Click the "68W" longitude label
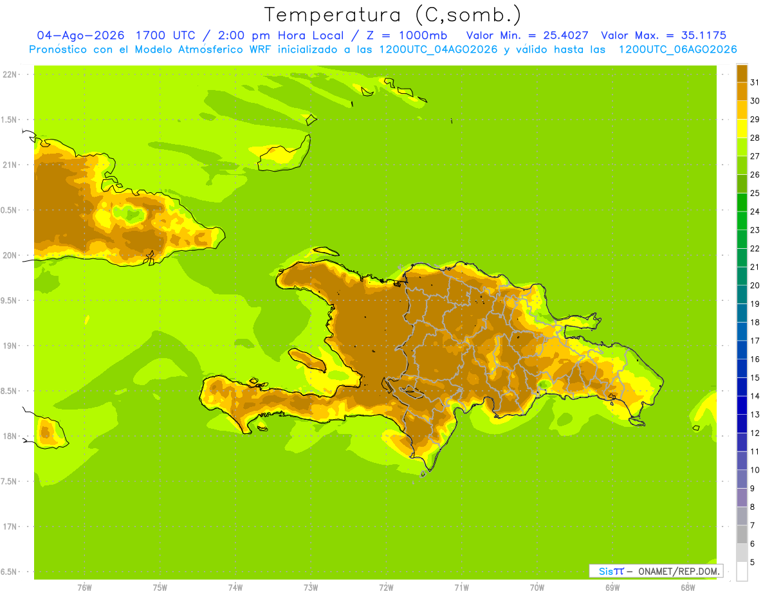772x596 pixels. coord(687,588)
